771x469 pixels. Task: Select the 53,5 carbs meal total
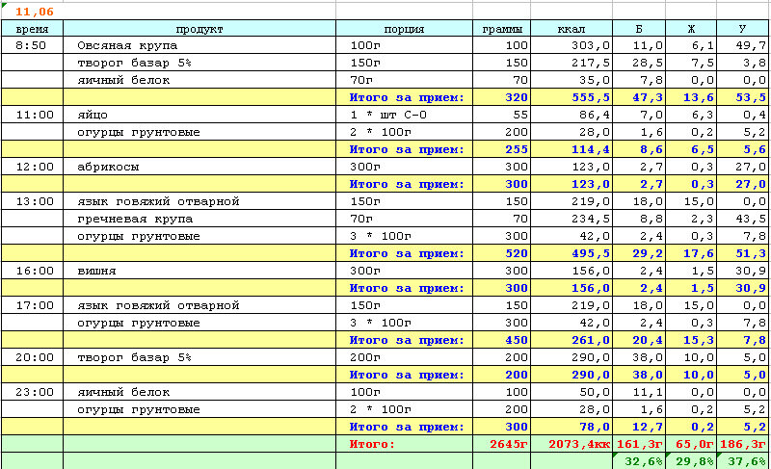(x=742, y=97)
